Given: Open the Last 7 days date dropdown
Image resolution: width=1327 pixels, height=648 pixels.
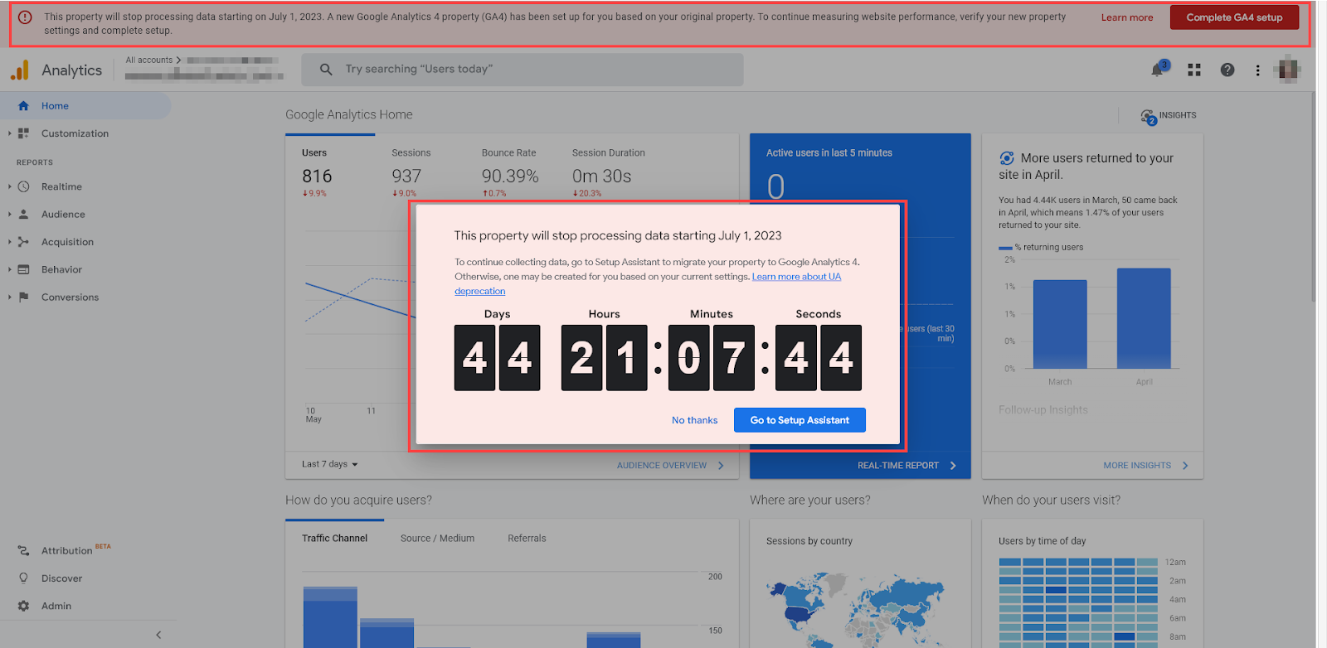Looking at the screenshot, I should [x=330, y=464].
